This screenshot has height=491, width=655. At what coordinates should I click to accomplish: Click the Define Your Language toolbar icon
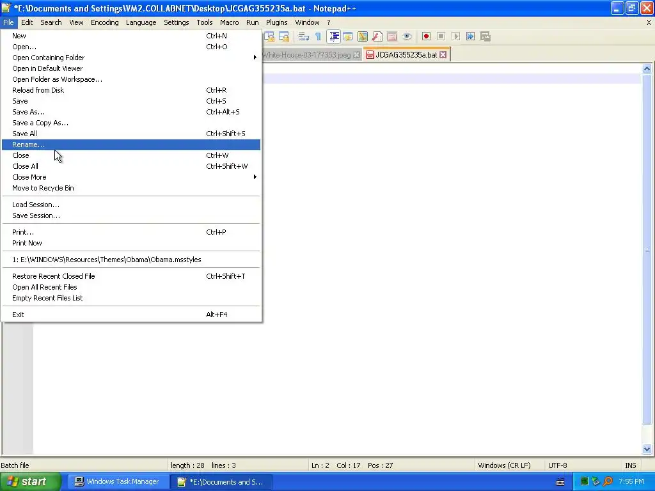[348, 36]
